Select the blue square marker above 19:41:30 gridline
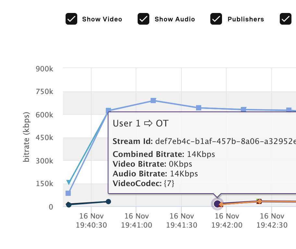The height and width of the screenshot is (249, 296). point(199,108)
